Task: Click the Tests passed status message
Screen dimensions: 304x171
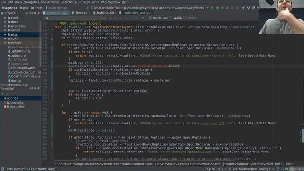Action: pyautogui.click(x=30, y=169)
